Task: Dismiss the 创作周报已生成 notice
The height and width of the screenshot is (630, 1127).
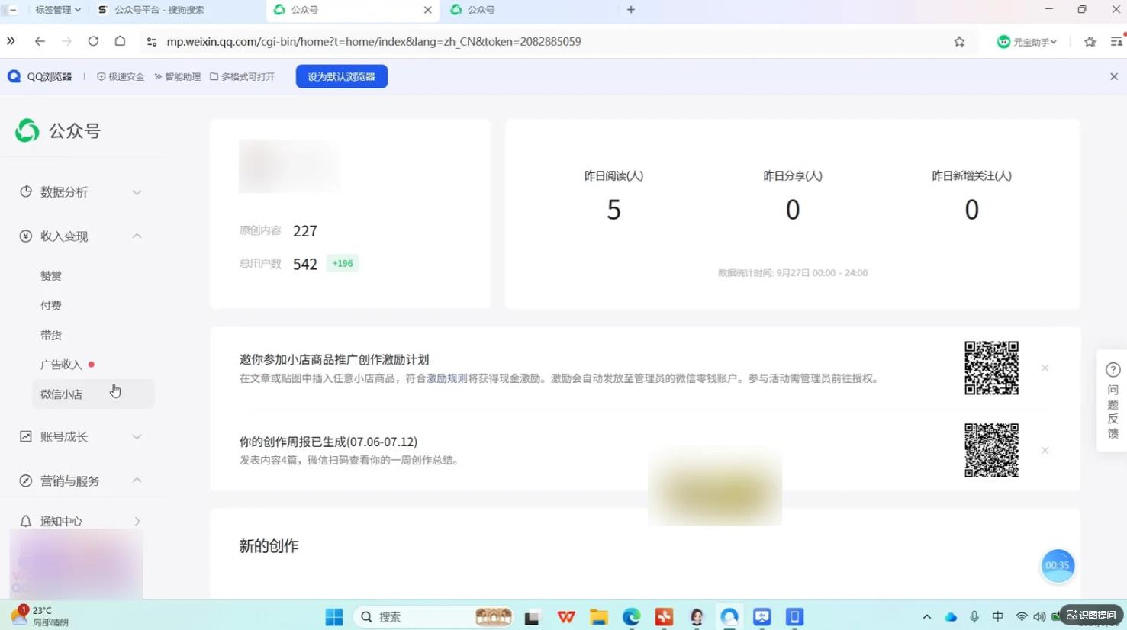Action: pos(1045,451)
